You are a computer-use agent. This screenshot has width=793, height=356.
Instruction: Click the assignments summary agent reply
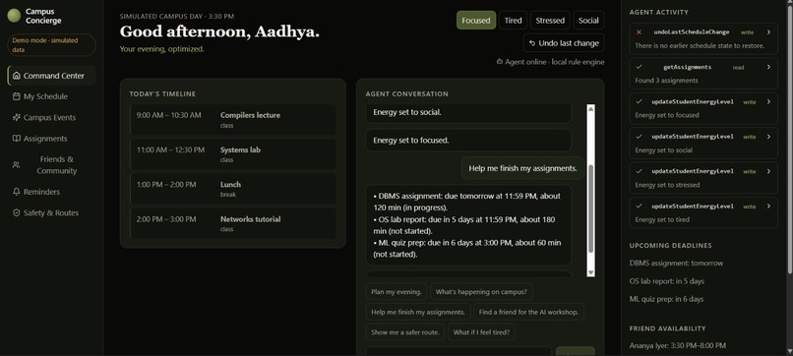pyautogui.click(x=469, y=225)
